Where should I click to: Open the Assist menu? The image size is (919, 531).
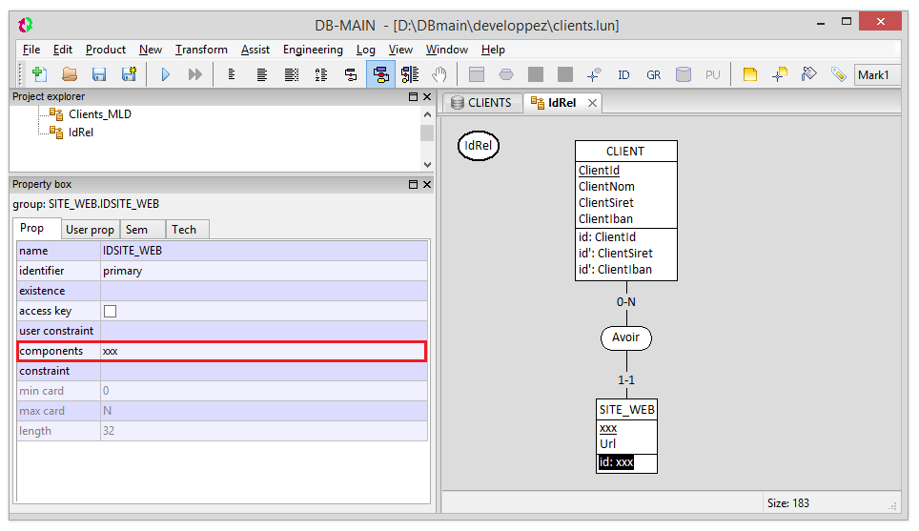click(255, 50)
